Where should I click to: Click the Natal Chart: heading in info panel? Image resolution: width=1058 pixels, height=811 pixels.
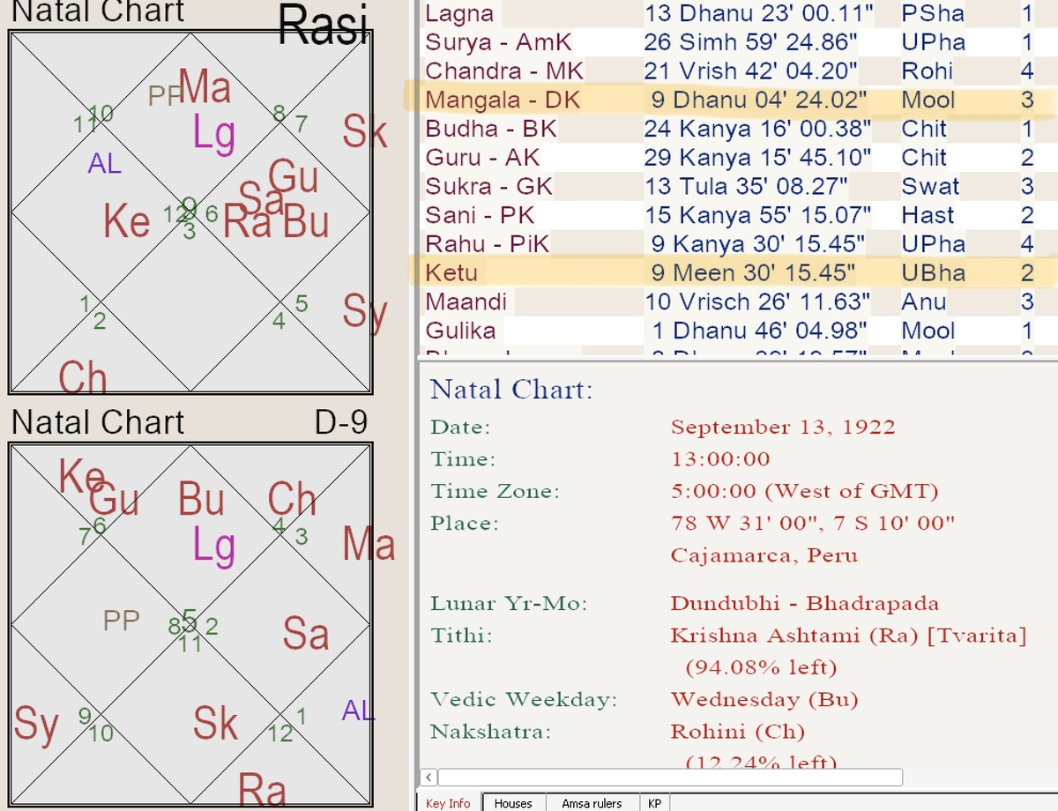pos(512,389)
